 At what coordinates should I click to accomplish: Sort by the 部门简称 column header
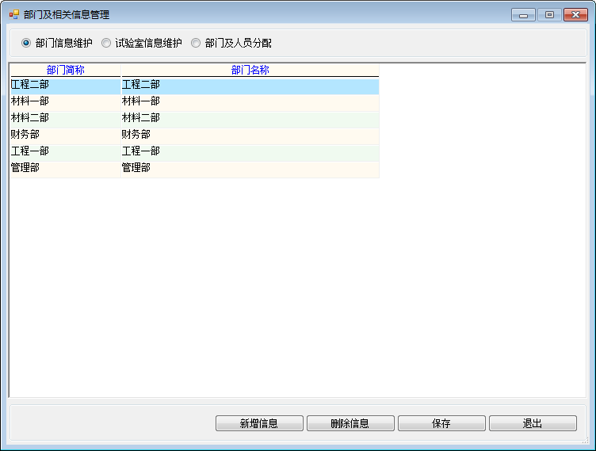click(65, 70)
